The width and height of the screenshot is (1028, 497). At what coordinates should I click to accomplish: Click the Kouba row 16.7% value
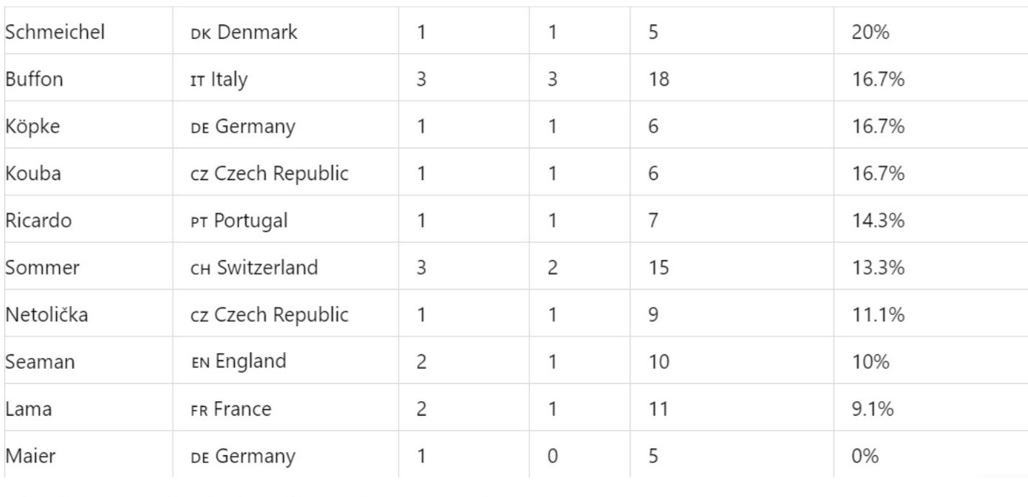878,174
